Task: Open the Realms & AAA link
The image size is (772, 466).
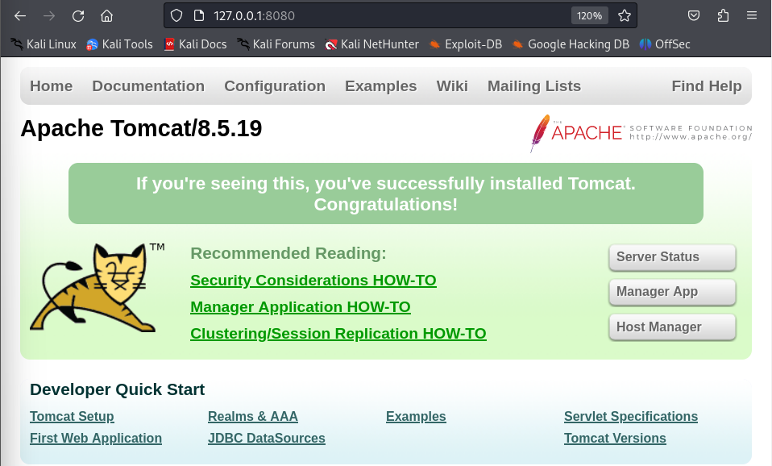Action: [252, 417]
